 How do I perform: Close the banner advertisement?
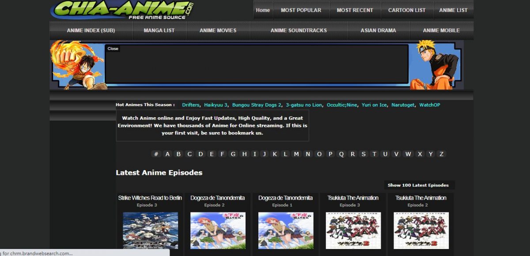(x=113, y=49)
